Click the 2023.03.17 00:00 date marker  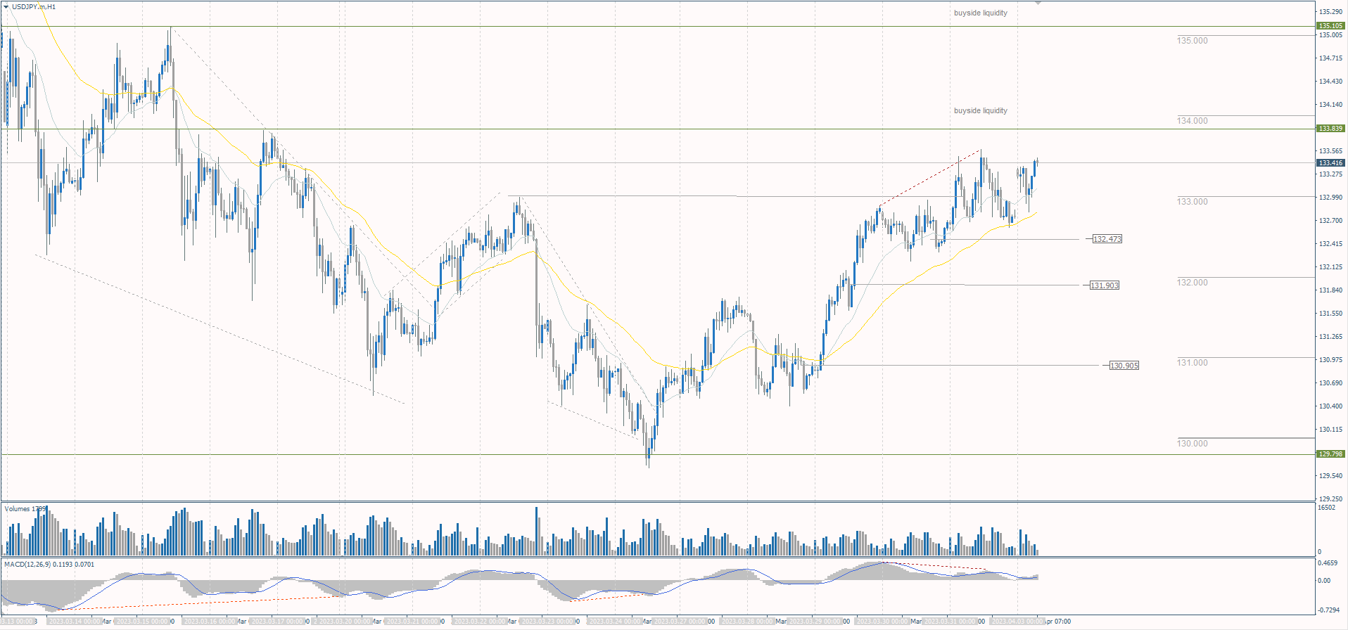(x=278, y=622)
